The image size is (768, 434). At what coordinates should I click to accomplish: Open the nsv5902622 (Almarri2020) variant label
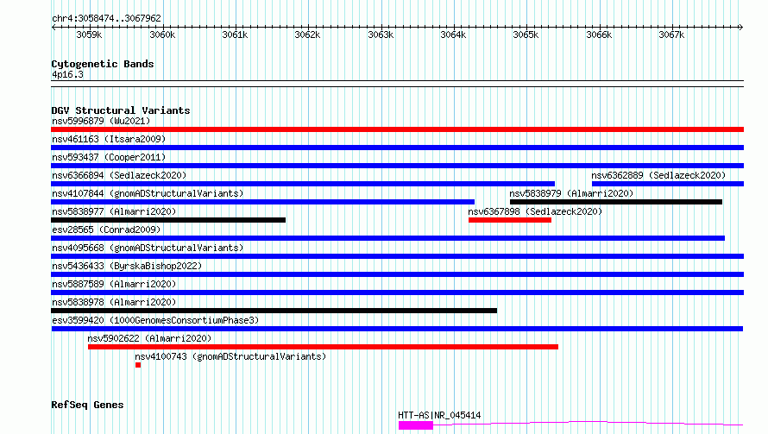click(149, 338)
